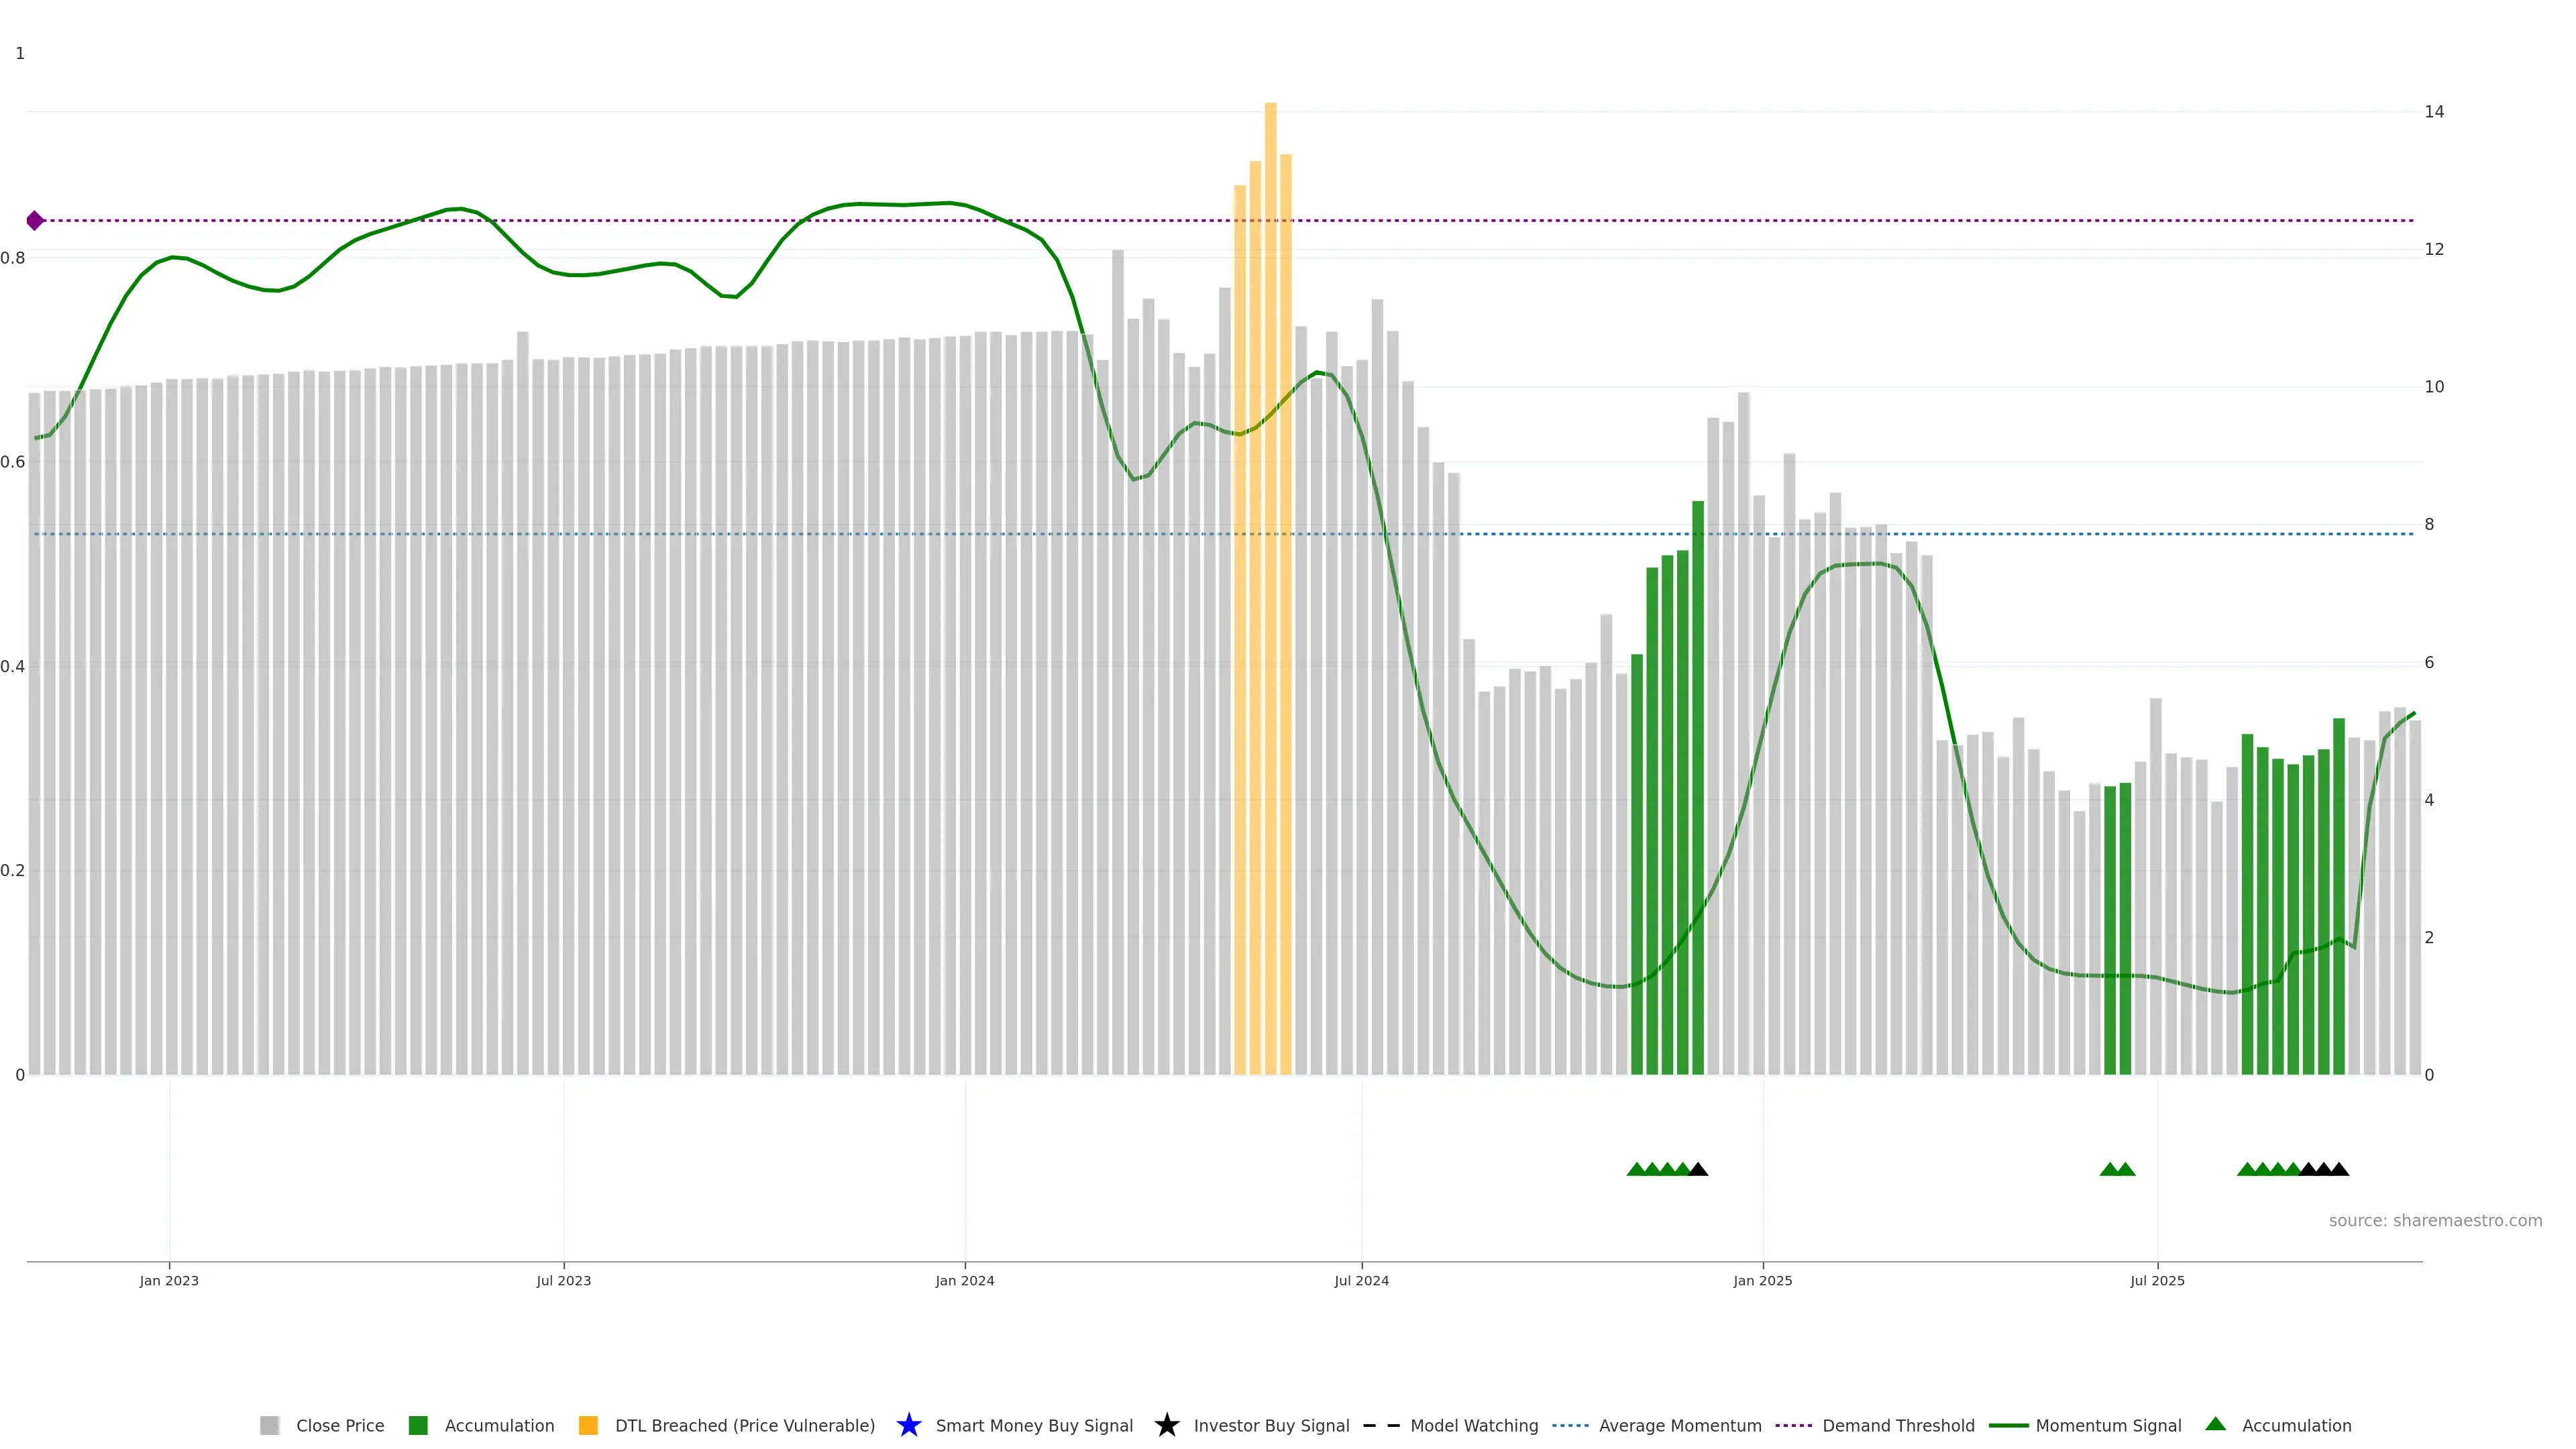Viewport: 2576px width, 1449px height.
Task: Click the green Accumulation square legend icon
Action: click(x=418, y=1425)
